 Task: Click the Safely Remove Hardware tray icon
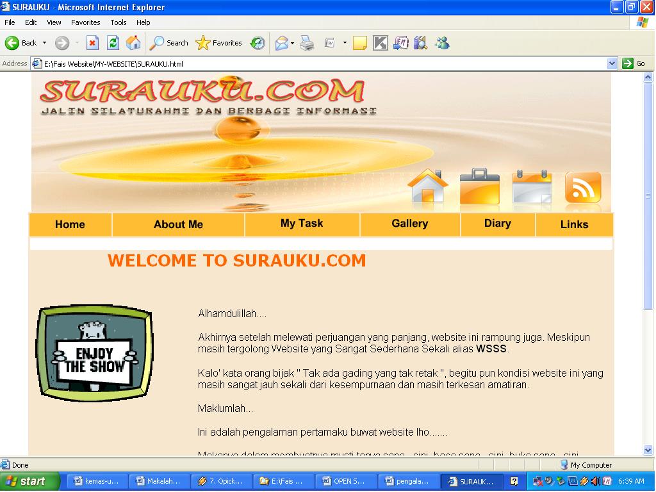[560, 482]
